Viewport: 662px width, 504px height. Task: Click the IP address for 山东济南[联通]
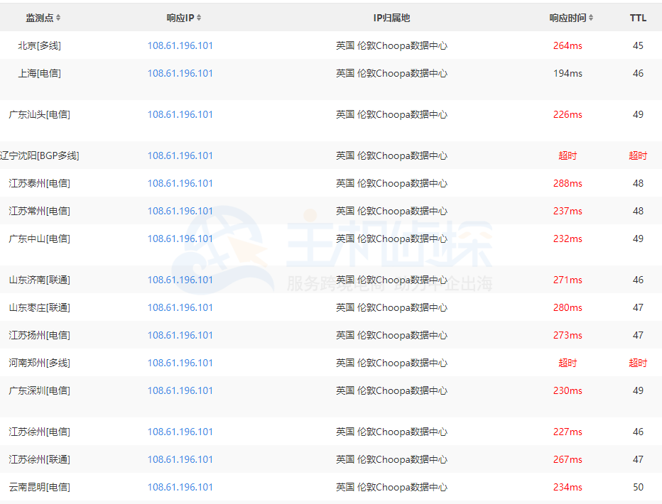pos(180,280)
